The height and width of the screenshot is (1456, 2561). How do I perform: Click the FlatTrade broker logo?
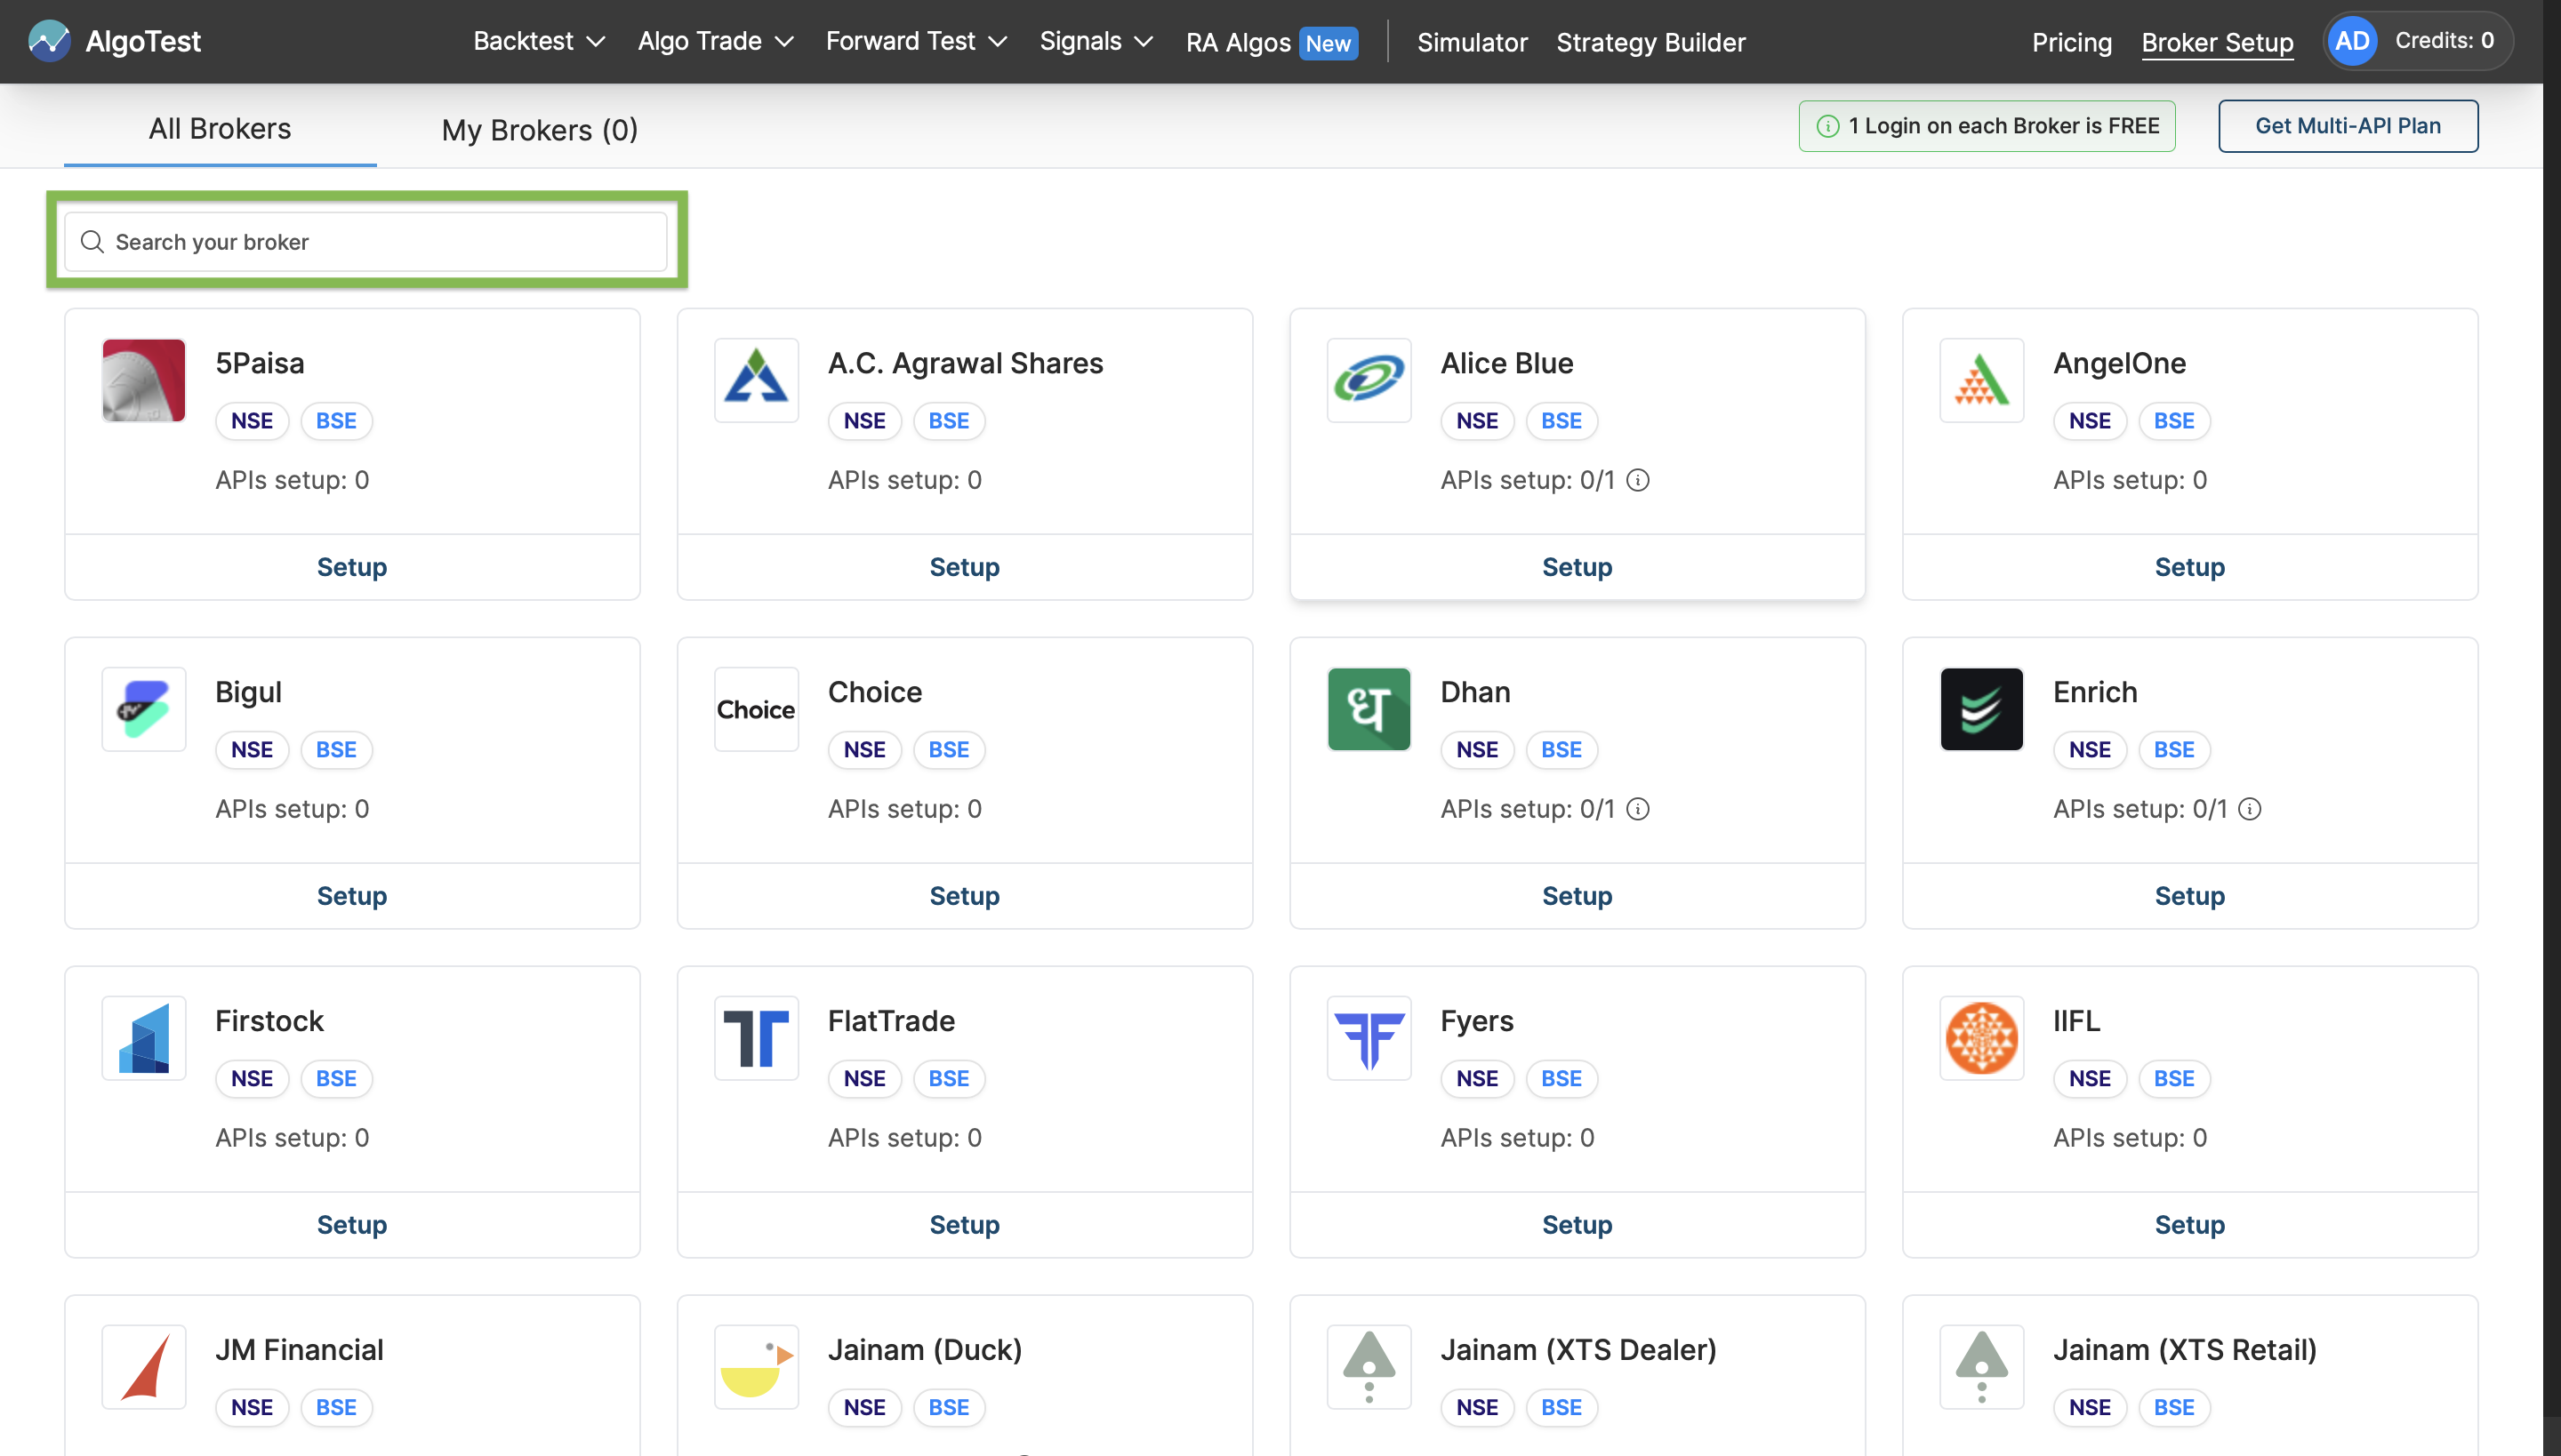click(756, 1038)
